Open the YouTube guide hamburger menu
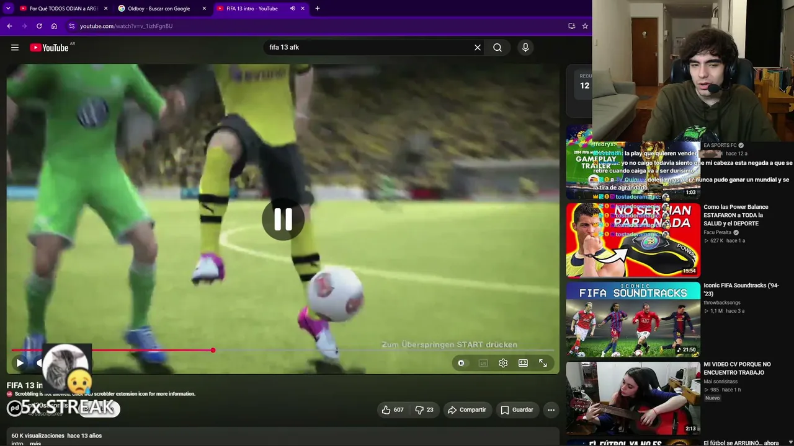 click(15, 48)
